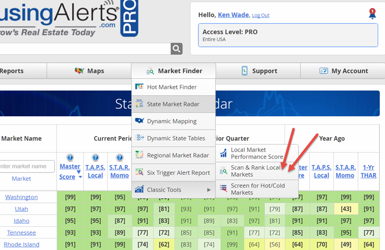The width and height of the screenshot is (385, 250).
Task: Choose Screen for Hot/Cold Markets
Action: tap(257, 189)
